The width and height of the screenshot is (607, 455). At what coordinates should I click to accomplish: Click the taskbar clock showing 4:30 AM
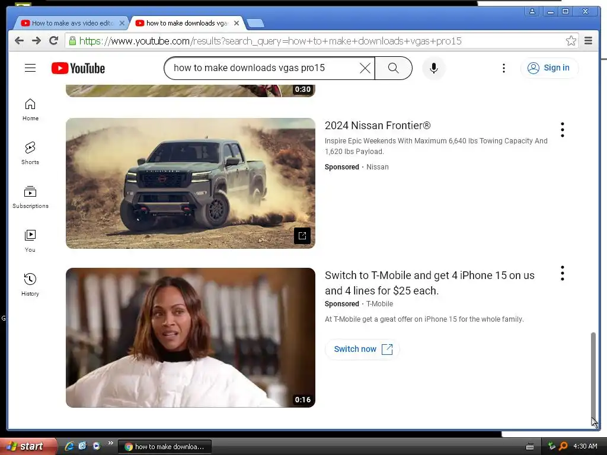coord(585,446)
